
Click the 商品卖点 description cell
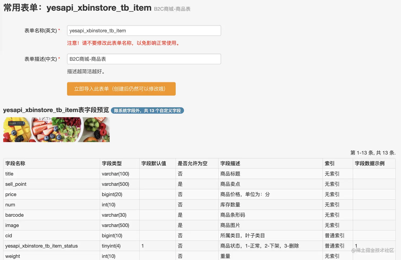tap(271, 184)
